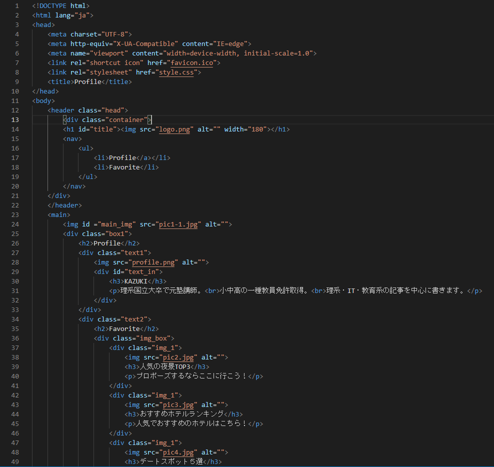Click line number 13 in the gutter
494x467 pixels.
15,120
